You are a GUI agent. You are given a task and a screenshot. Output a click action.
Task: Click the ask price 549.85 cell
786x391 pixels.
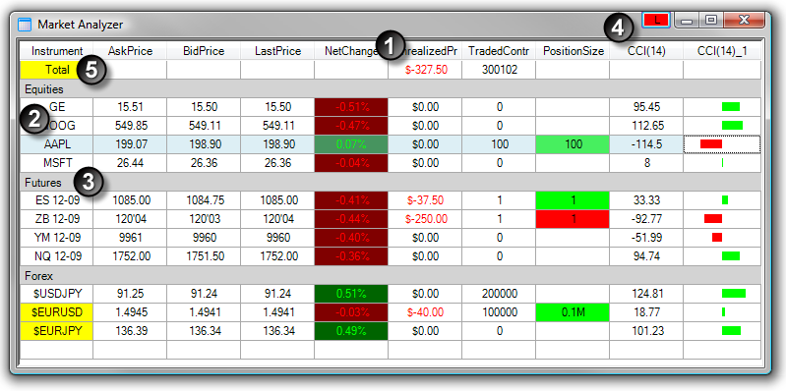[130, 126]
